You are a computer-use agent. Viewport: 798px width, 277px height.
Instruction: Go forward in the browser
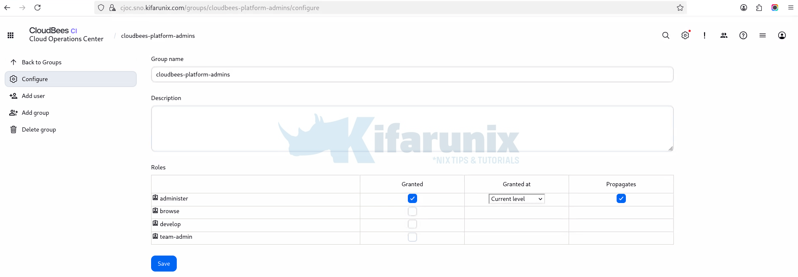tap(22, 8)
